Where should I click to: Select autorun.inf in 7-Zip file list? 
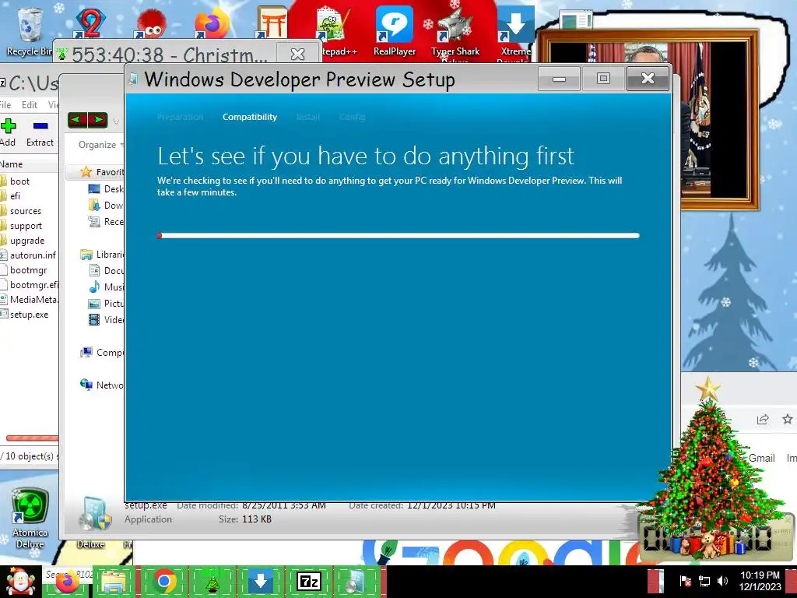click(x=29, y=255)
